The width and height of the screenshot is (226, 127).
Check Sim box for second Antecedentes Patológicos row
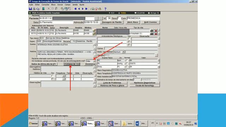[x=129, y=42]
